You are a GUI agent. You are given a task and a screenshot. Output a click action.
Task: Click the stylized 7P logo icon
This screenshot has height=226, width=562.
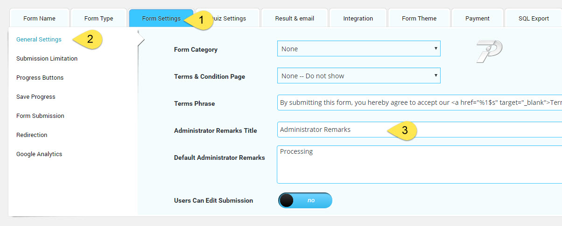(x=489, y=51)
